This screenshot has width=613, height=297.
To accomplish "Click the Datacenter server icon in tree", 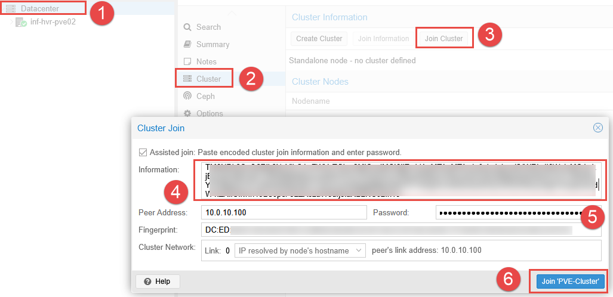I will pyautogui.click(x=10, y=9).
